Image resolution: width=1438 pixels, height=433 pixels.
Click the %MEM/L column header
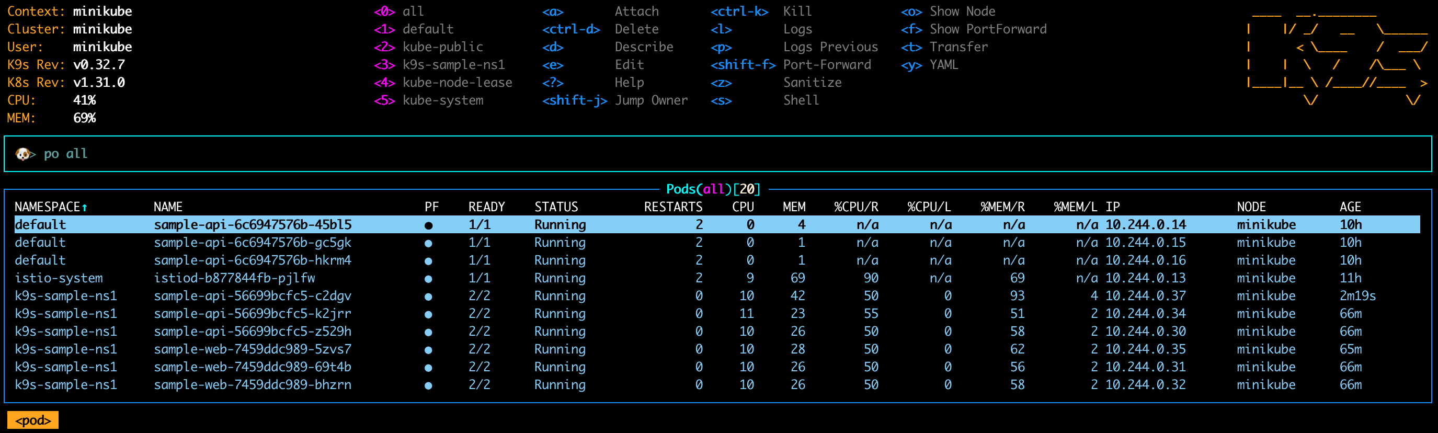pos(1076,207)
